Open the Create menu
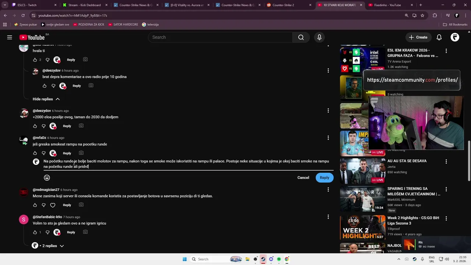The image size is (471, 265). 418,37
